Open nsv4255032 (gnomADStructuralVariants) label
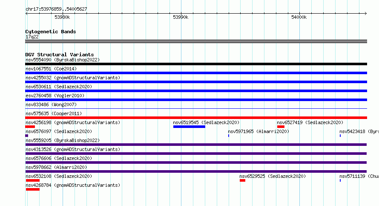379x206 pixels. coord(73,78)
